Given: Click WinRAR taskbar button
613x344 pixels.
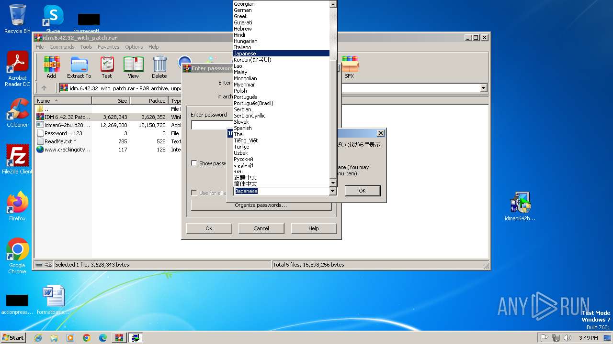Looking at the screenshot, I should pyautogui.click(x=119, y=338).
